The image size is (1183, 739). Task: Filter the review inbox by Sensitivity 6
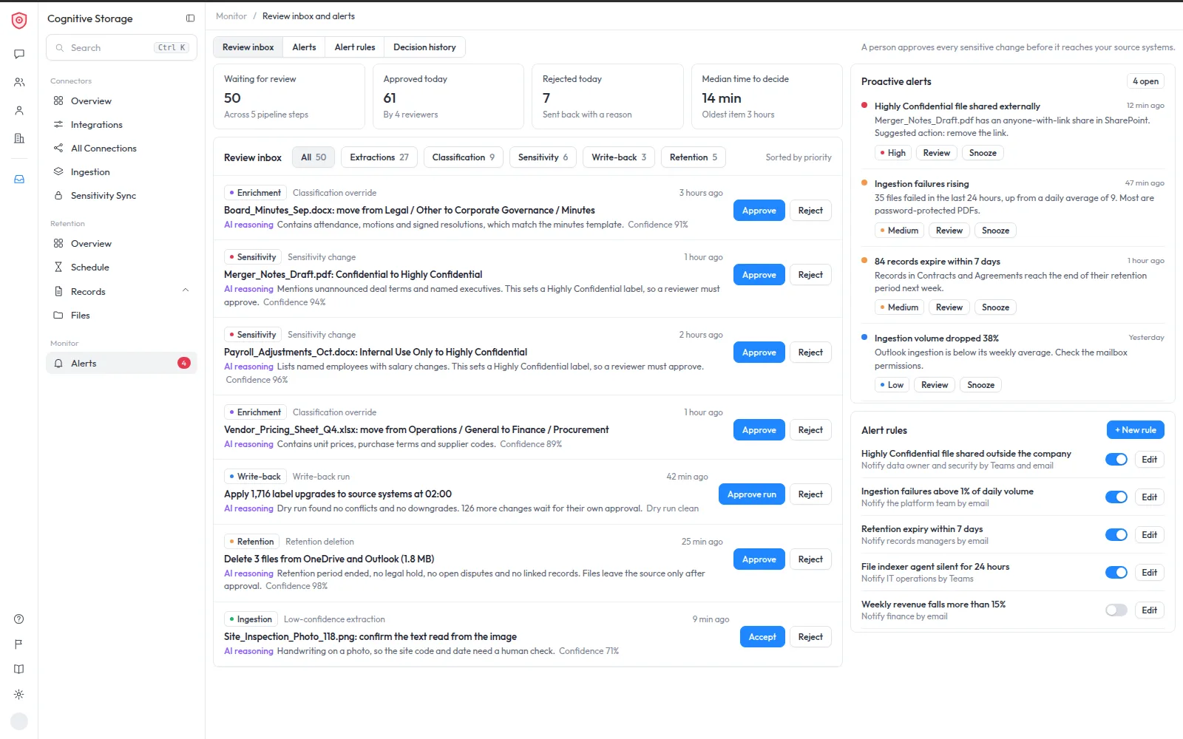coord(543,157)
